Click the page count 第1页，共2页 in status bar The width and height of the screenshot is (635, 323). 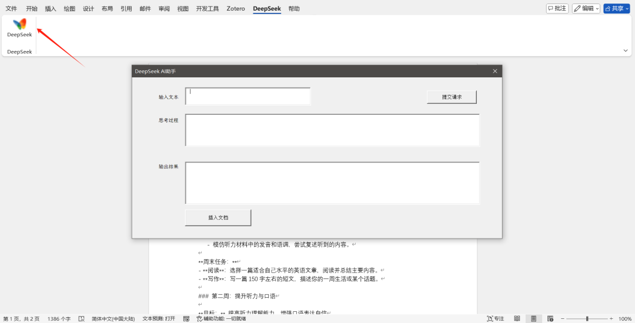coord(22,318)
